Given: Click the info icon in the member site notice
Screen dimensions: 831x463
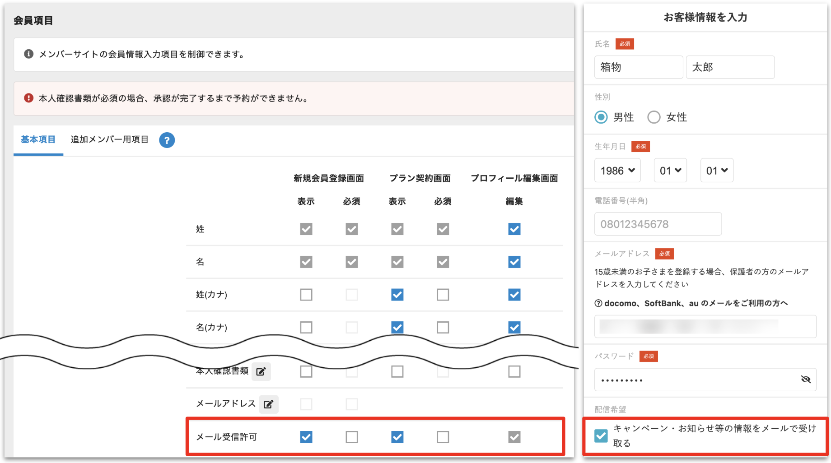Looking at the screenshot, I should (28, 54).
